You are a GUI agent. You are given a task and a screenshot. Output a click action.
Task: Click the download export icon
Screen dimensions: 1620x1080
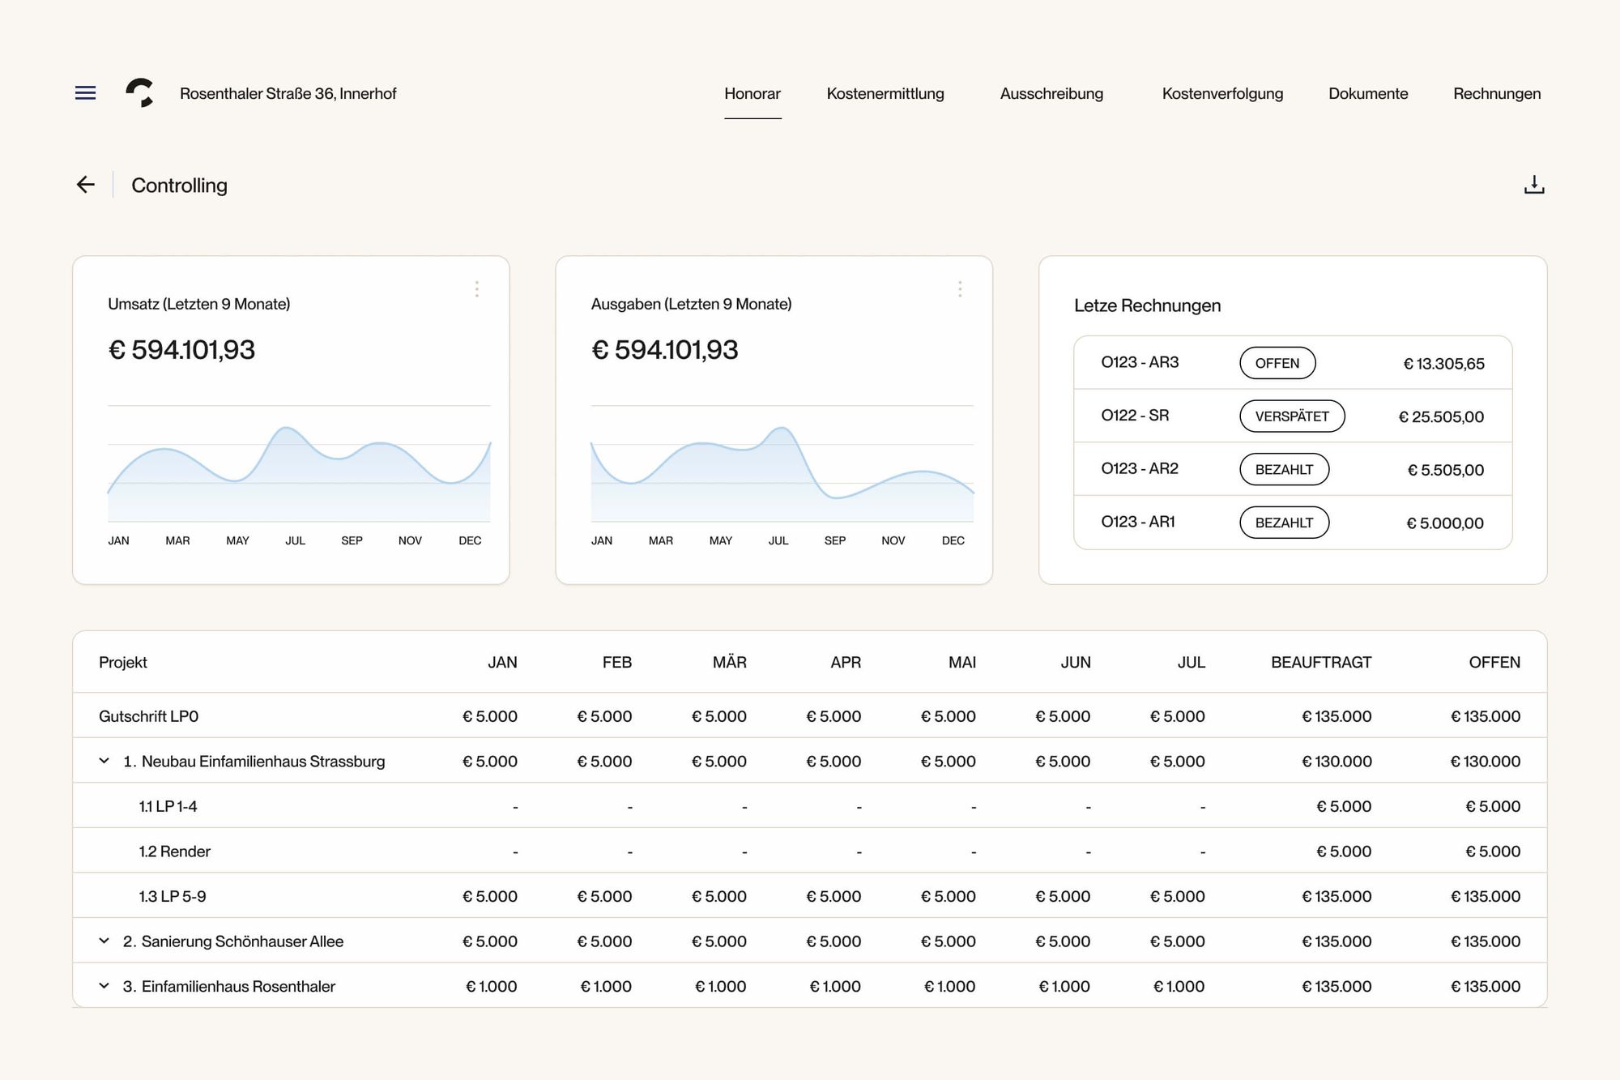pyautogui.click(x=1533, y=185)
